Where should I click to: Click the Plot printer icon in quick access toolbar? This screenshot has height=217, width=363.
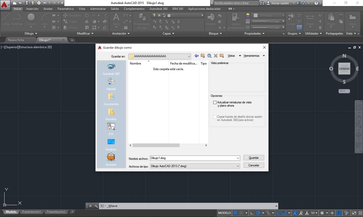tap(39, 3)
